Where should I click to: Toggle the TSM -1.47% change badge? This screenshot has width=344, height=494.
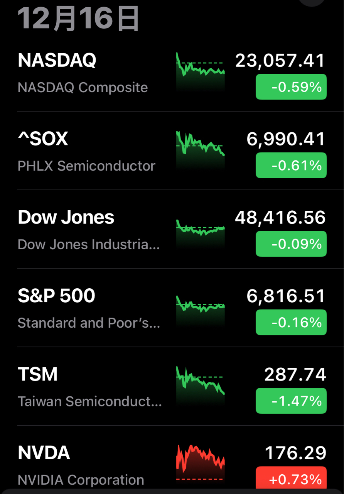291,401
